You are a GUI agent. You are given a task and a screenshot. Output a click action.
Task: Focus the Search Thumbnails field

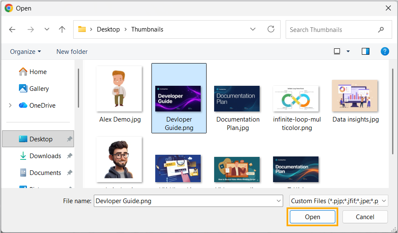339,30
